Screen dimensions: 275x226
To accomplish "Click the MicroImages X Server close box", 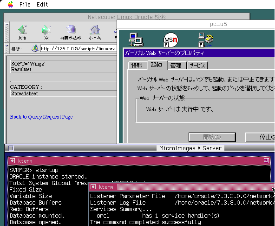I will pos(11,148).
